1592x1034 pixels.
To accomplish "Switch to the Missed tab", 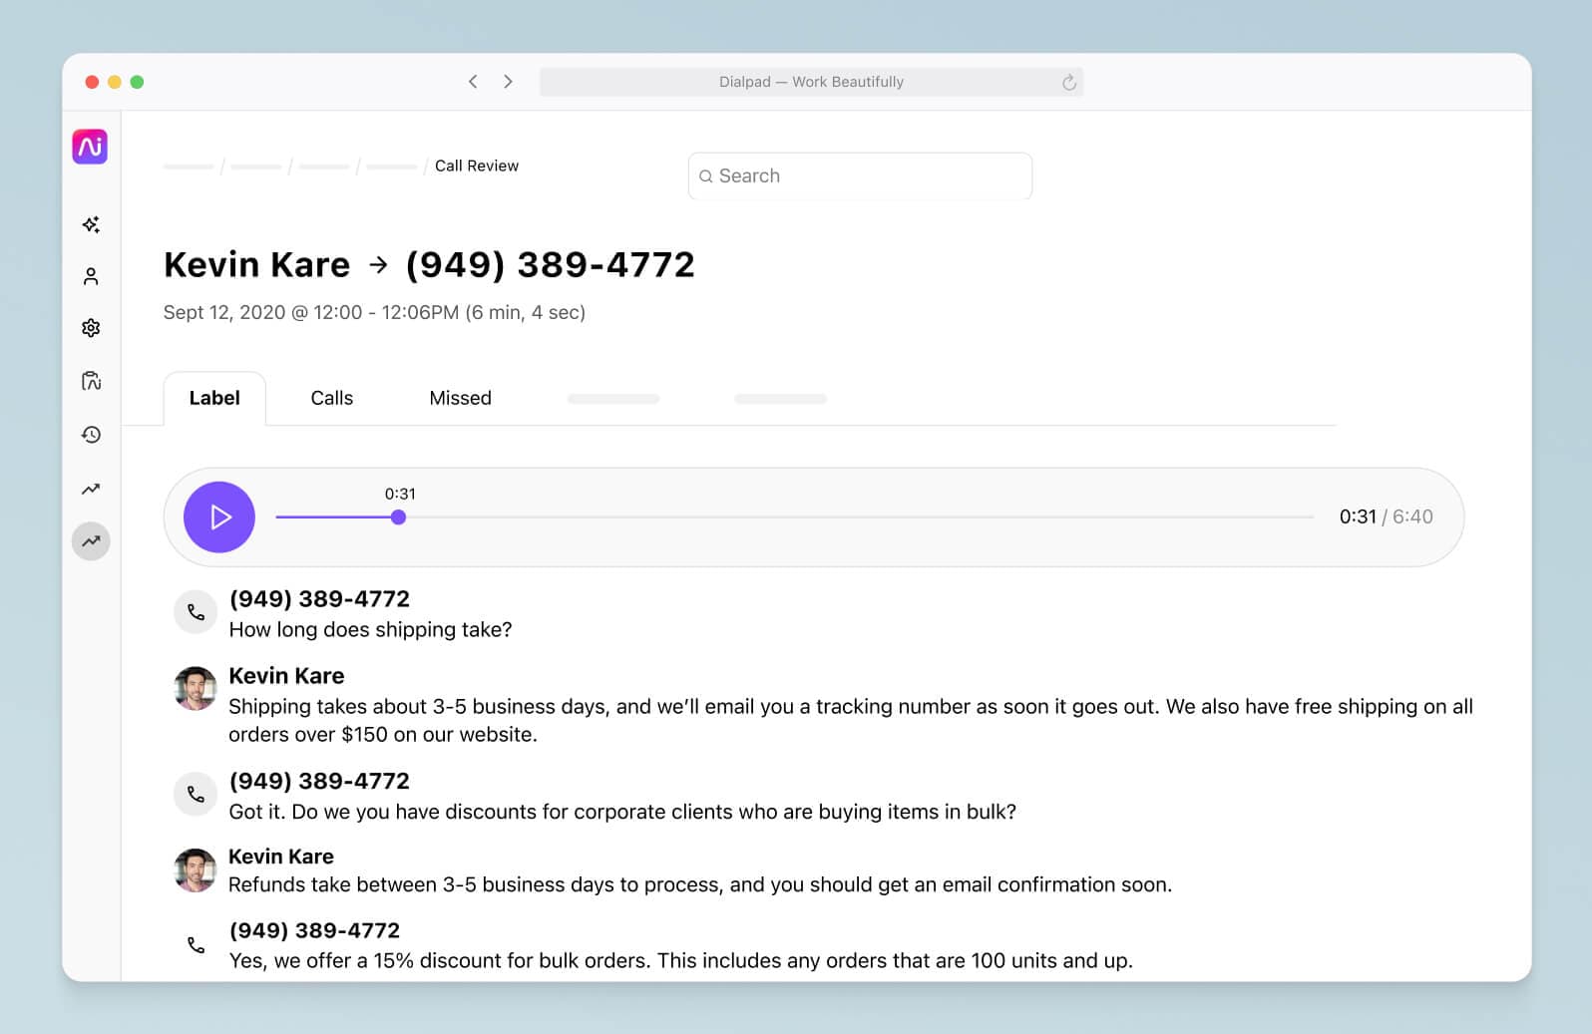I will click(x=460, y=398).
